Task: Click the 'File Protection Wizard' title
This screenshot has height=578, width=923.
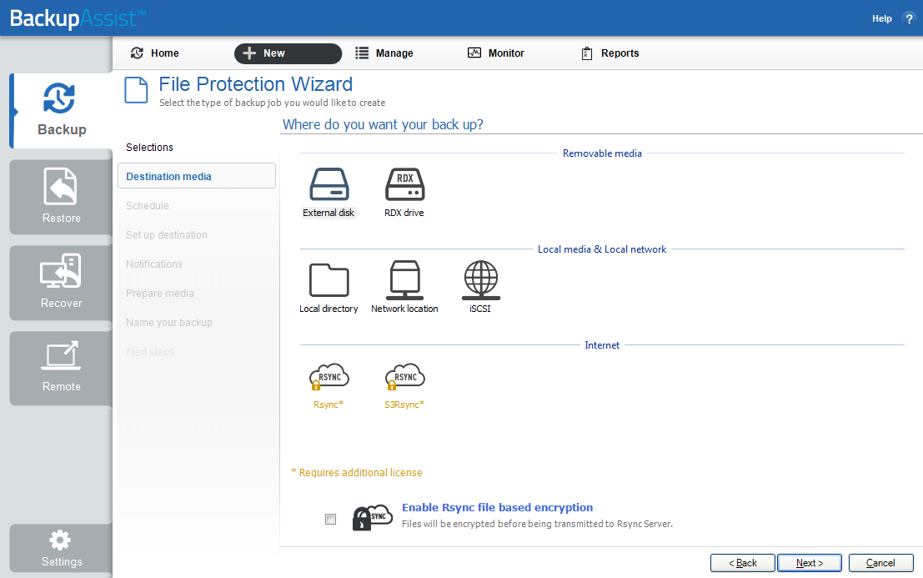Action: pos(255,84)
